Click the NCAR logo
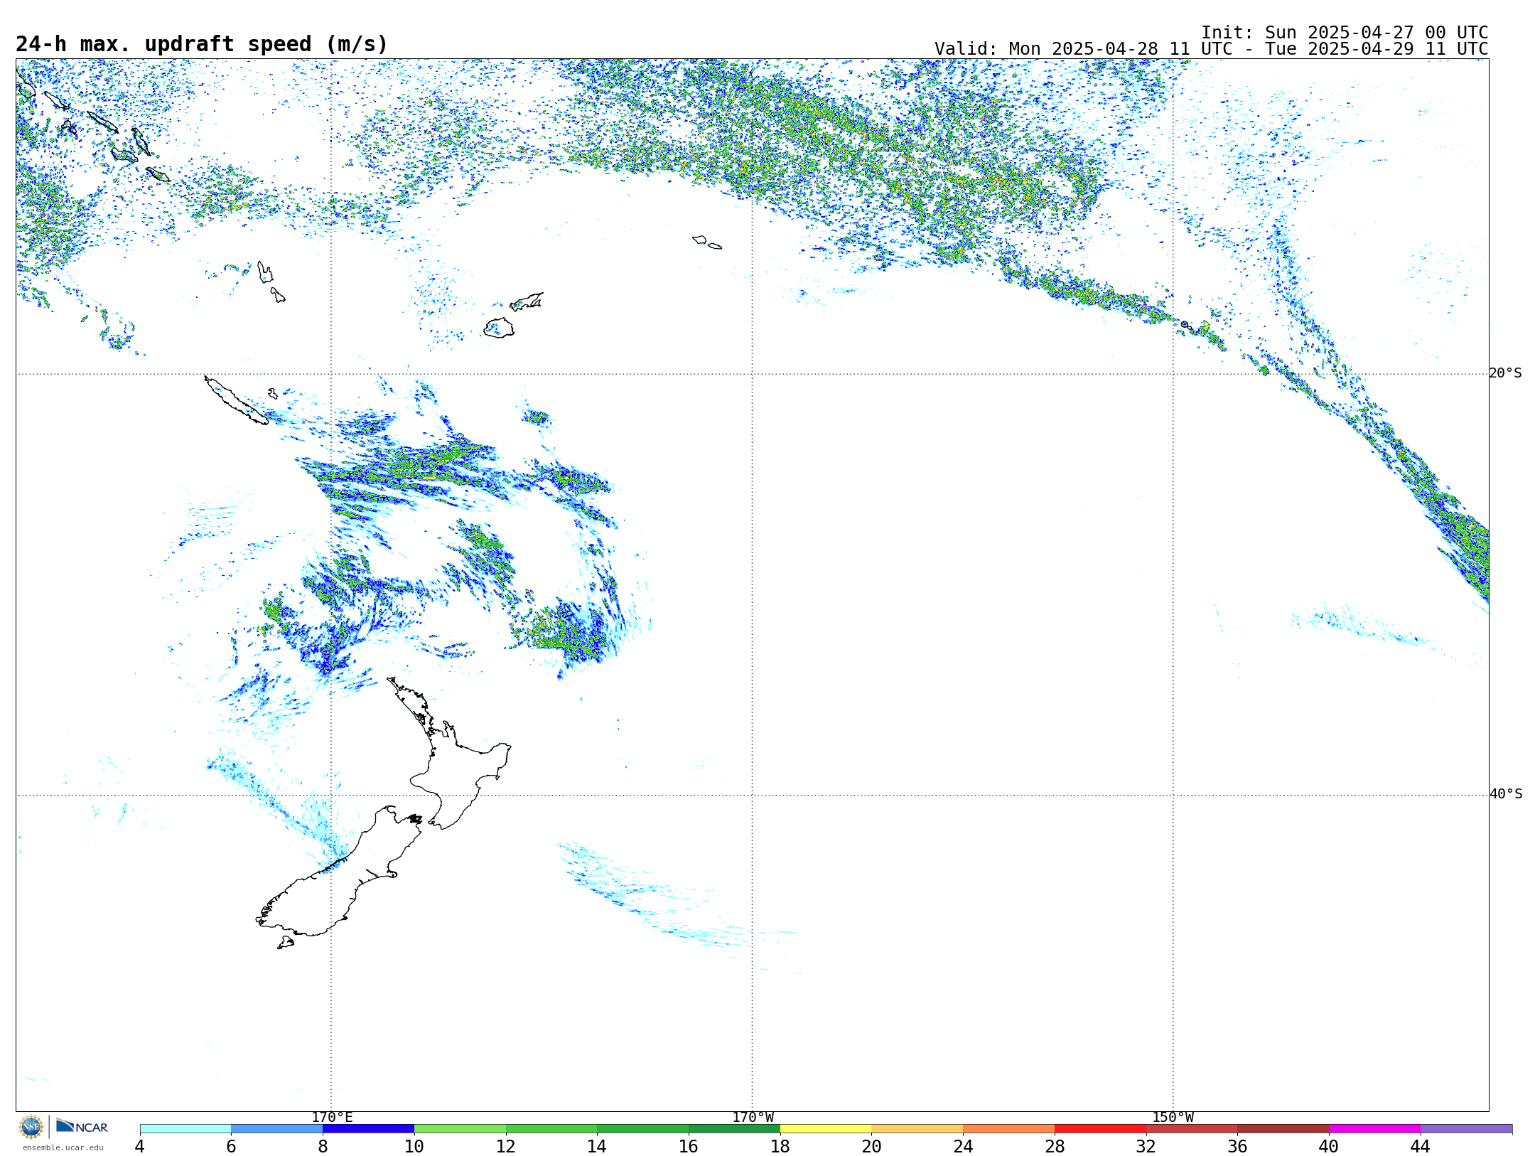 (82, 1126)
